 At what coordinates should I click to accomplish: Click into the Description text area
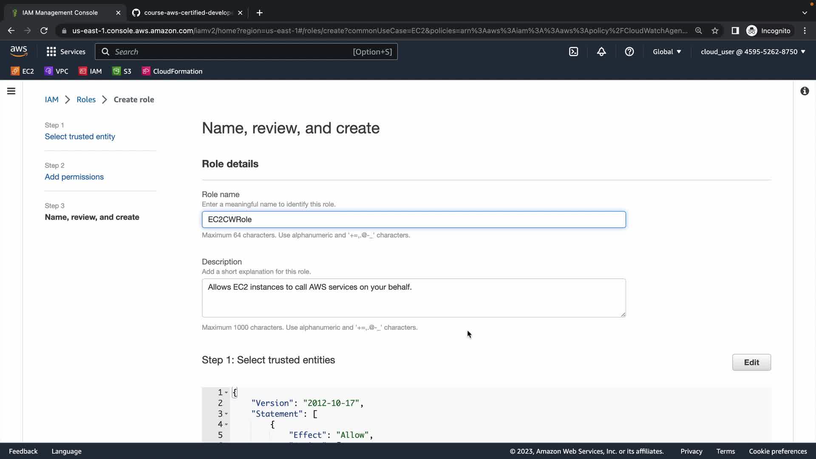pyautogui.click(x=413, y=297)
